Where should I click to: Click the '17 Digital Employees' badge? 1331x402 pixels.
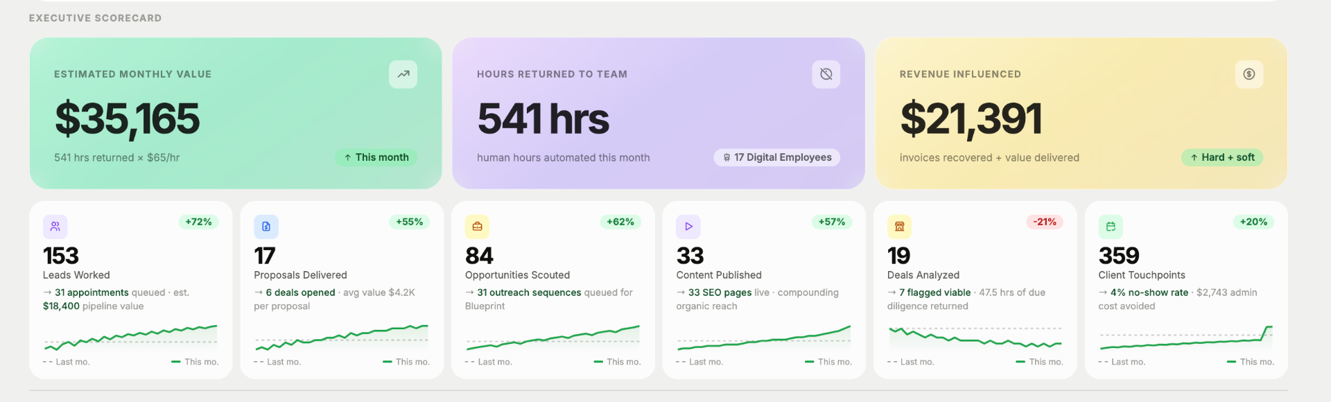776,157
